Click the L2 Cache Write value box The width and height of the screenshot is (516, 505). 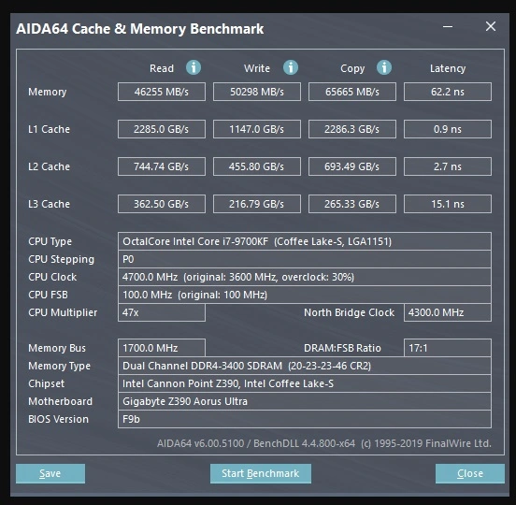click(x=257, y=166)
